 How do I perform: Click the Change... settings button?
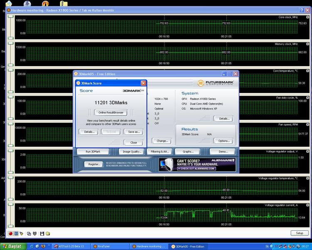[x=162, y=141]
